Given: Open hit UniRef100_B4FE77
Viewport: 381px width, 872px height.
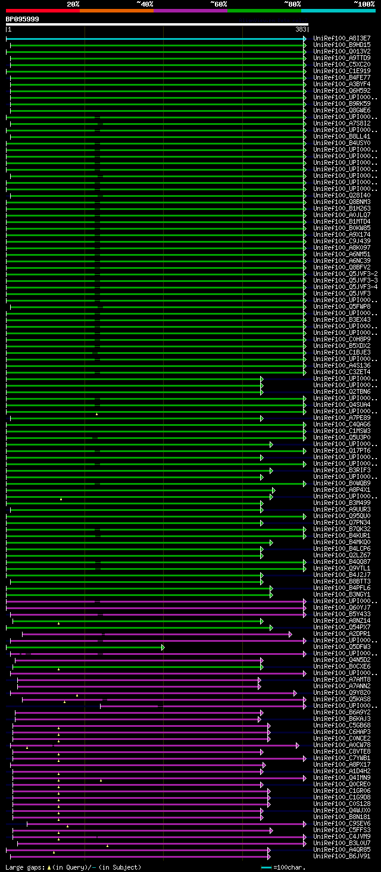Looking at the screenshot, I should [342, 77].
